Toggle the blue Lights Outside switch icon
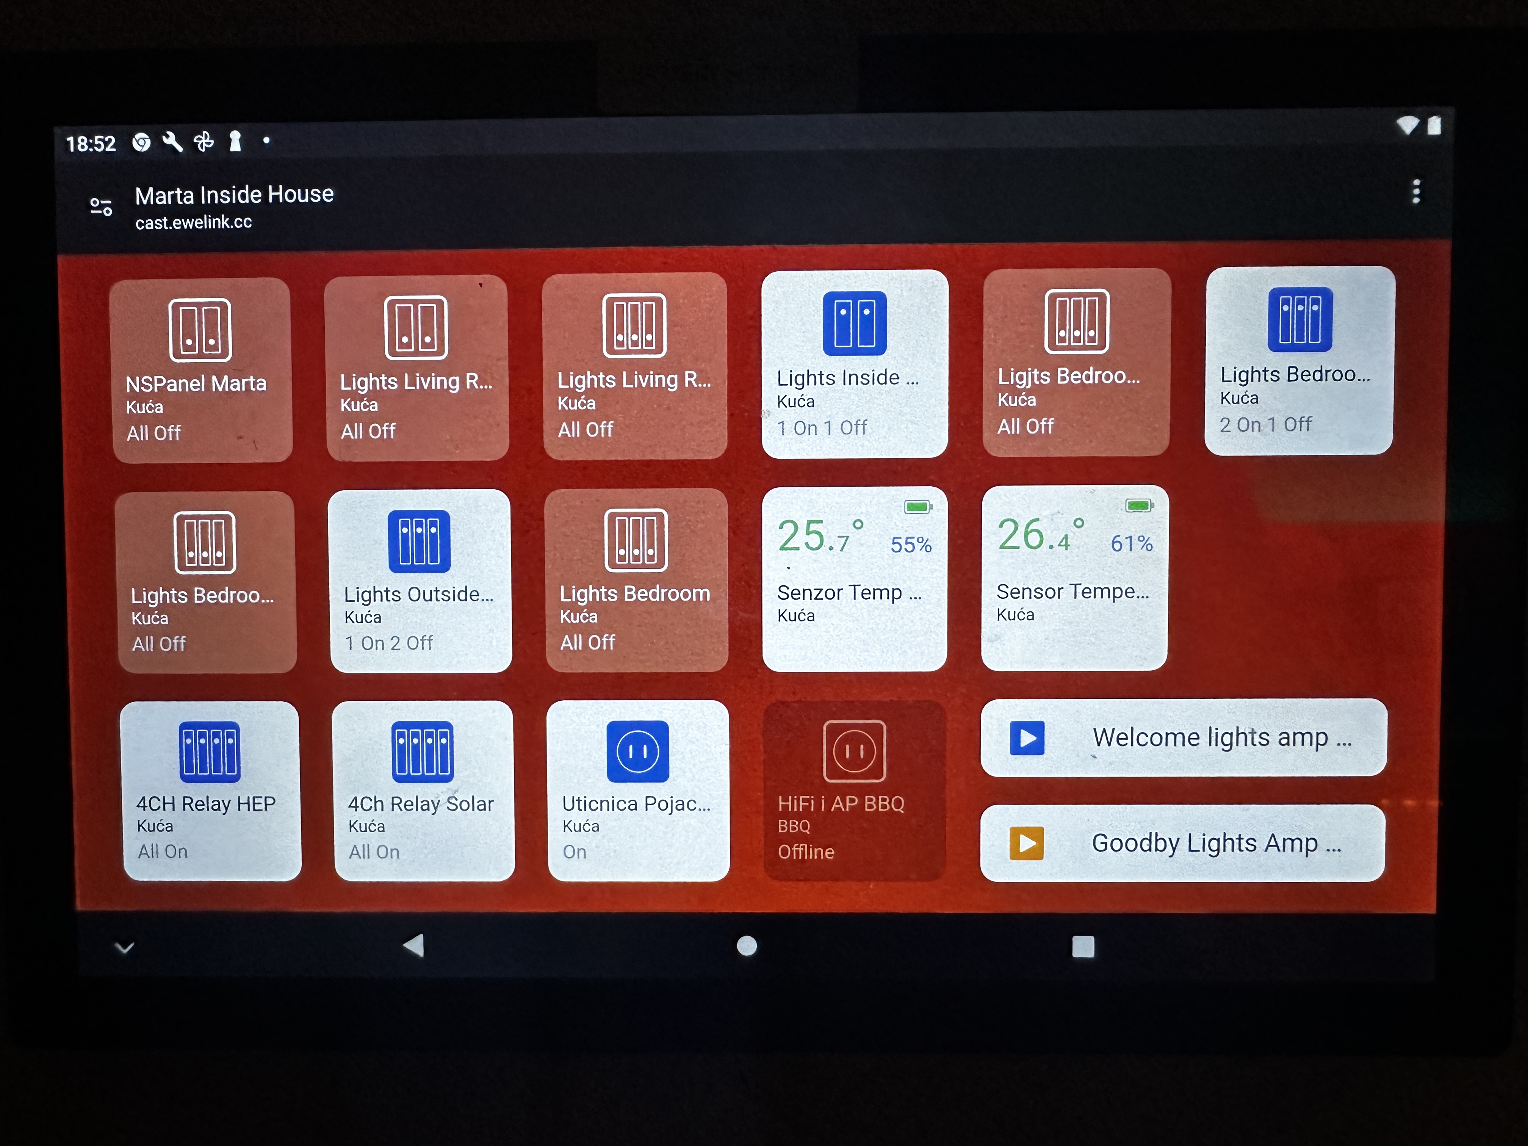This screenshot has height=1146, width=1528. [x=419, y=541]
